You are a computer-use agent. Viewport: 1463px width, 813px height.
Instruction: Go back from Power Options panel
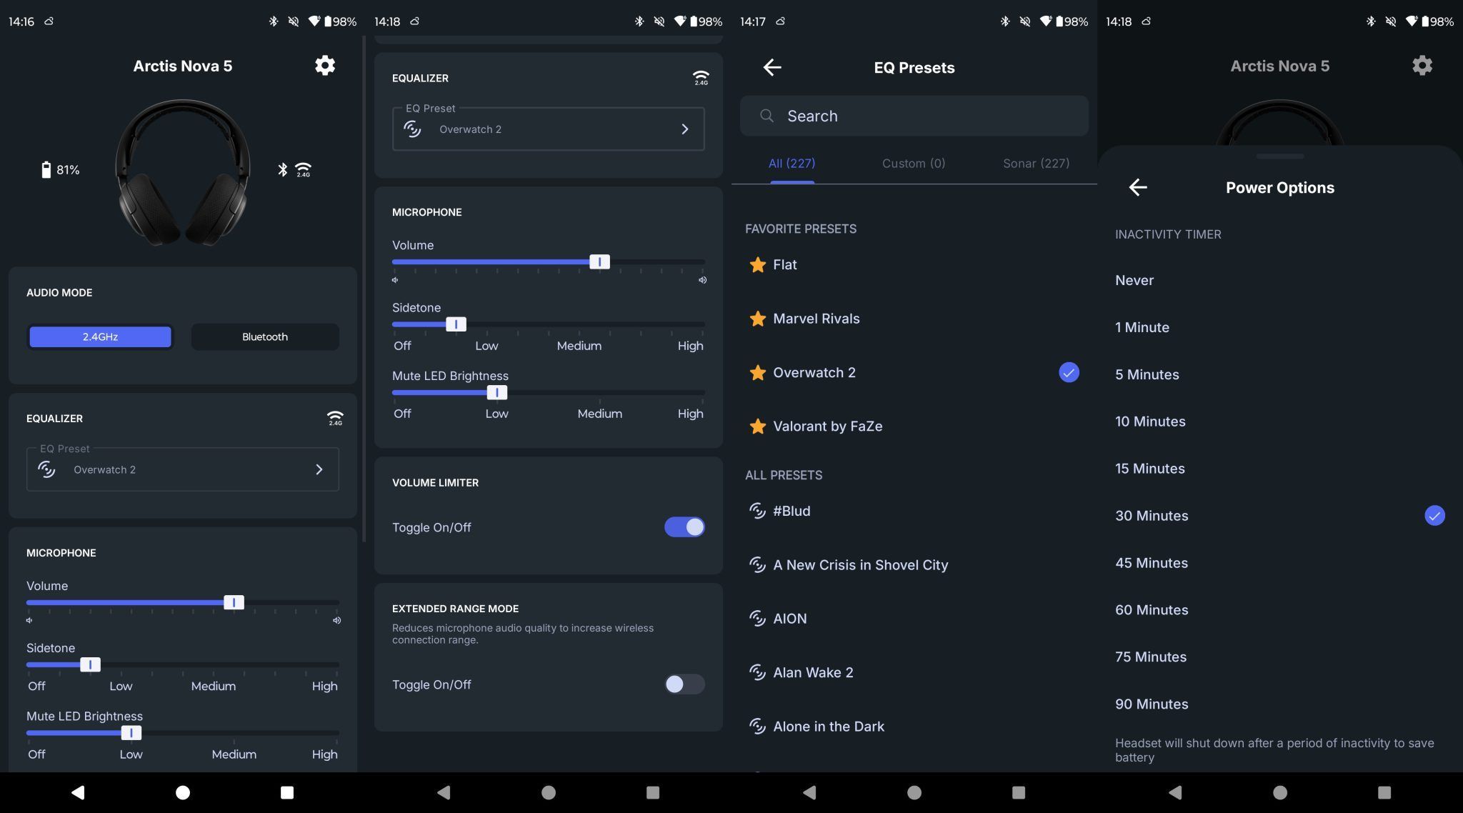click(x=1138, y=187)
